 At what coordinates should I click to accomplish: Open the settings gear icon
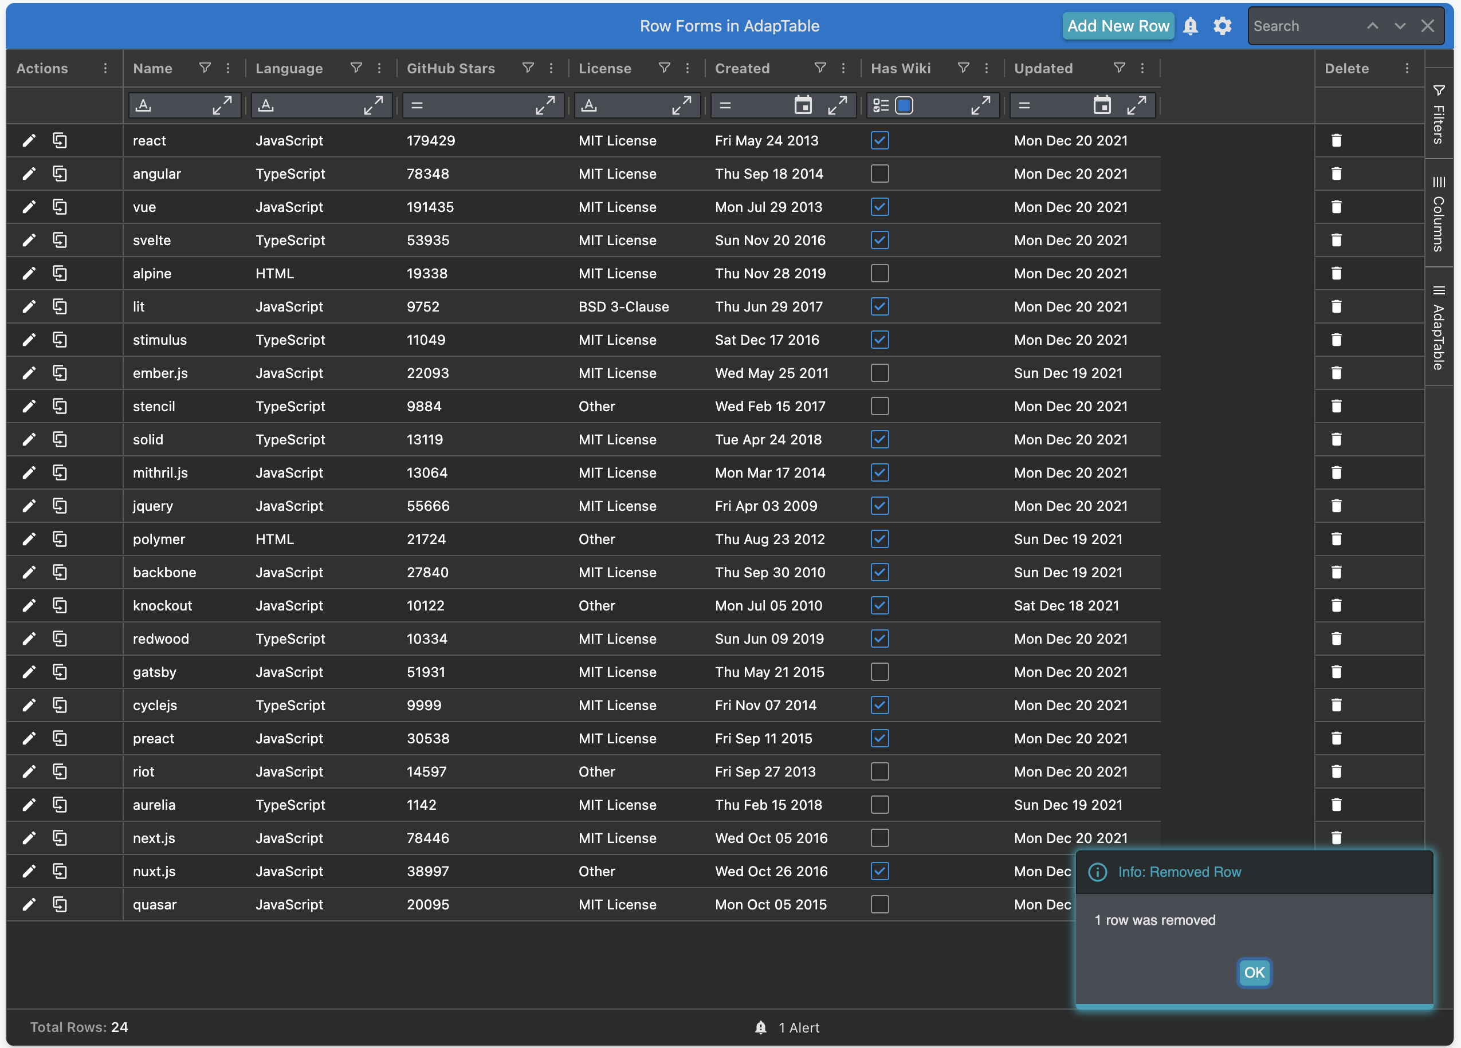(x=1223, y=26)
